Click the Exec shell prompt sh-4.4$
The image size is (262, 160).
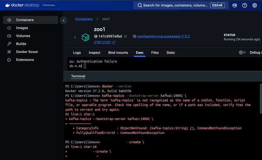pos(76,66)
